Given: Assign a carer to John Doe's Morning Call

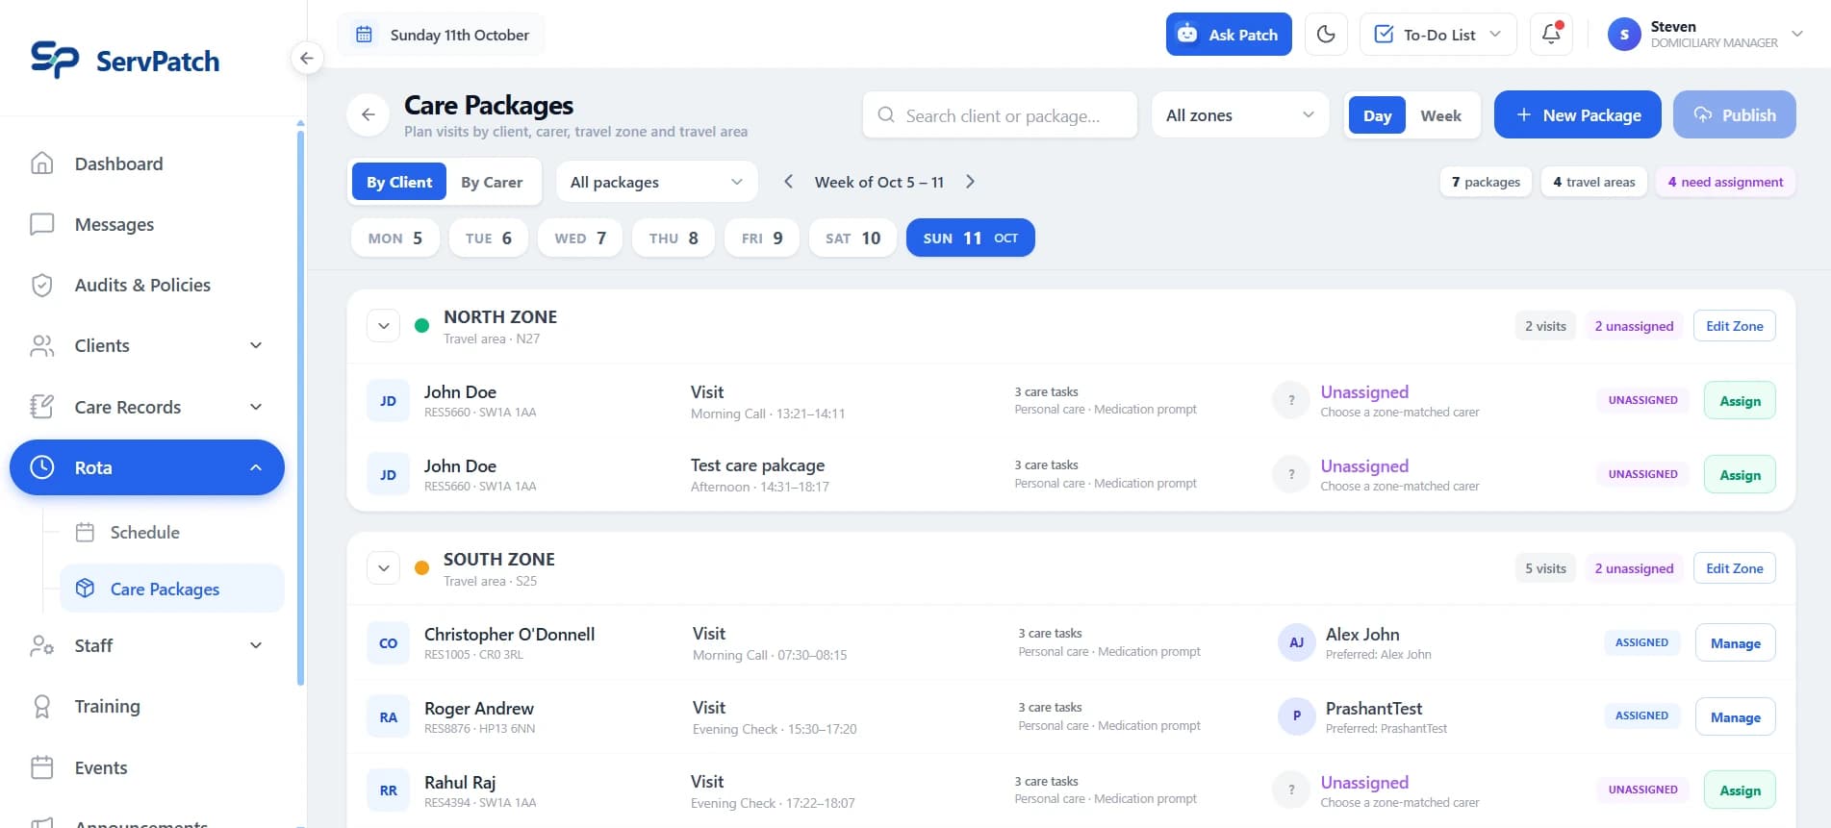Looking at the screenshot, I should point(1740,401).
